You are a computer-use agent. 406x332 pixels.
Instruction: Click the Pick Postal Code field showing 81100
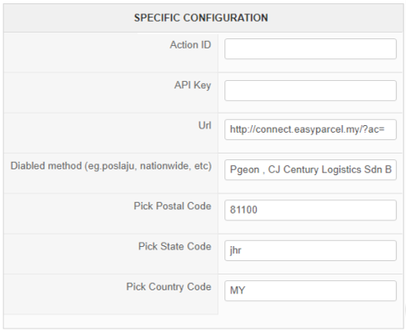[x=310, y=210]
